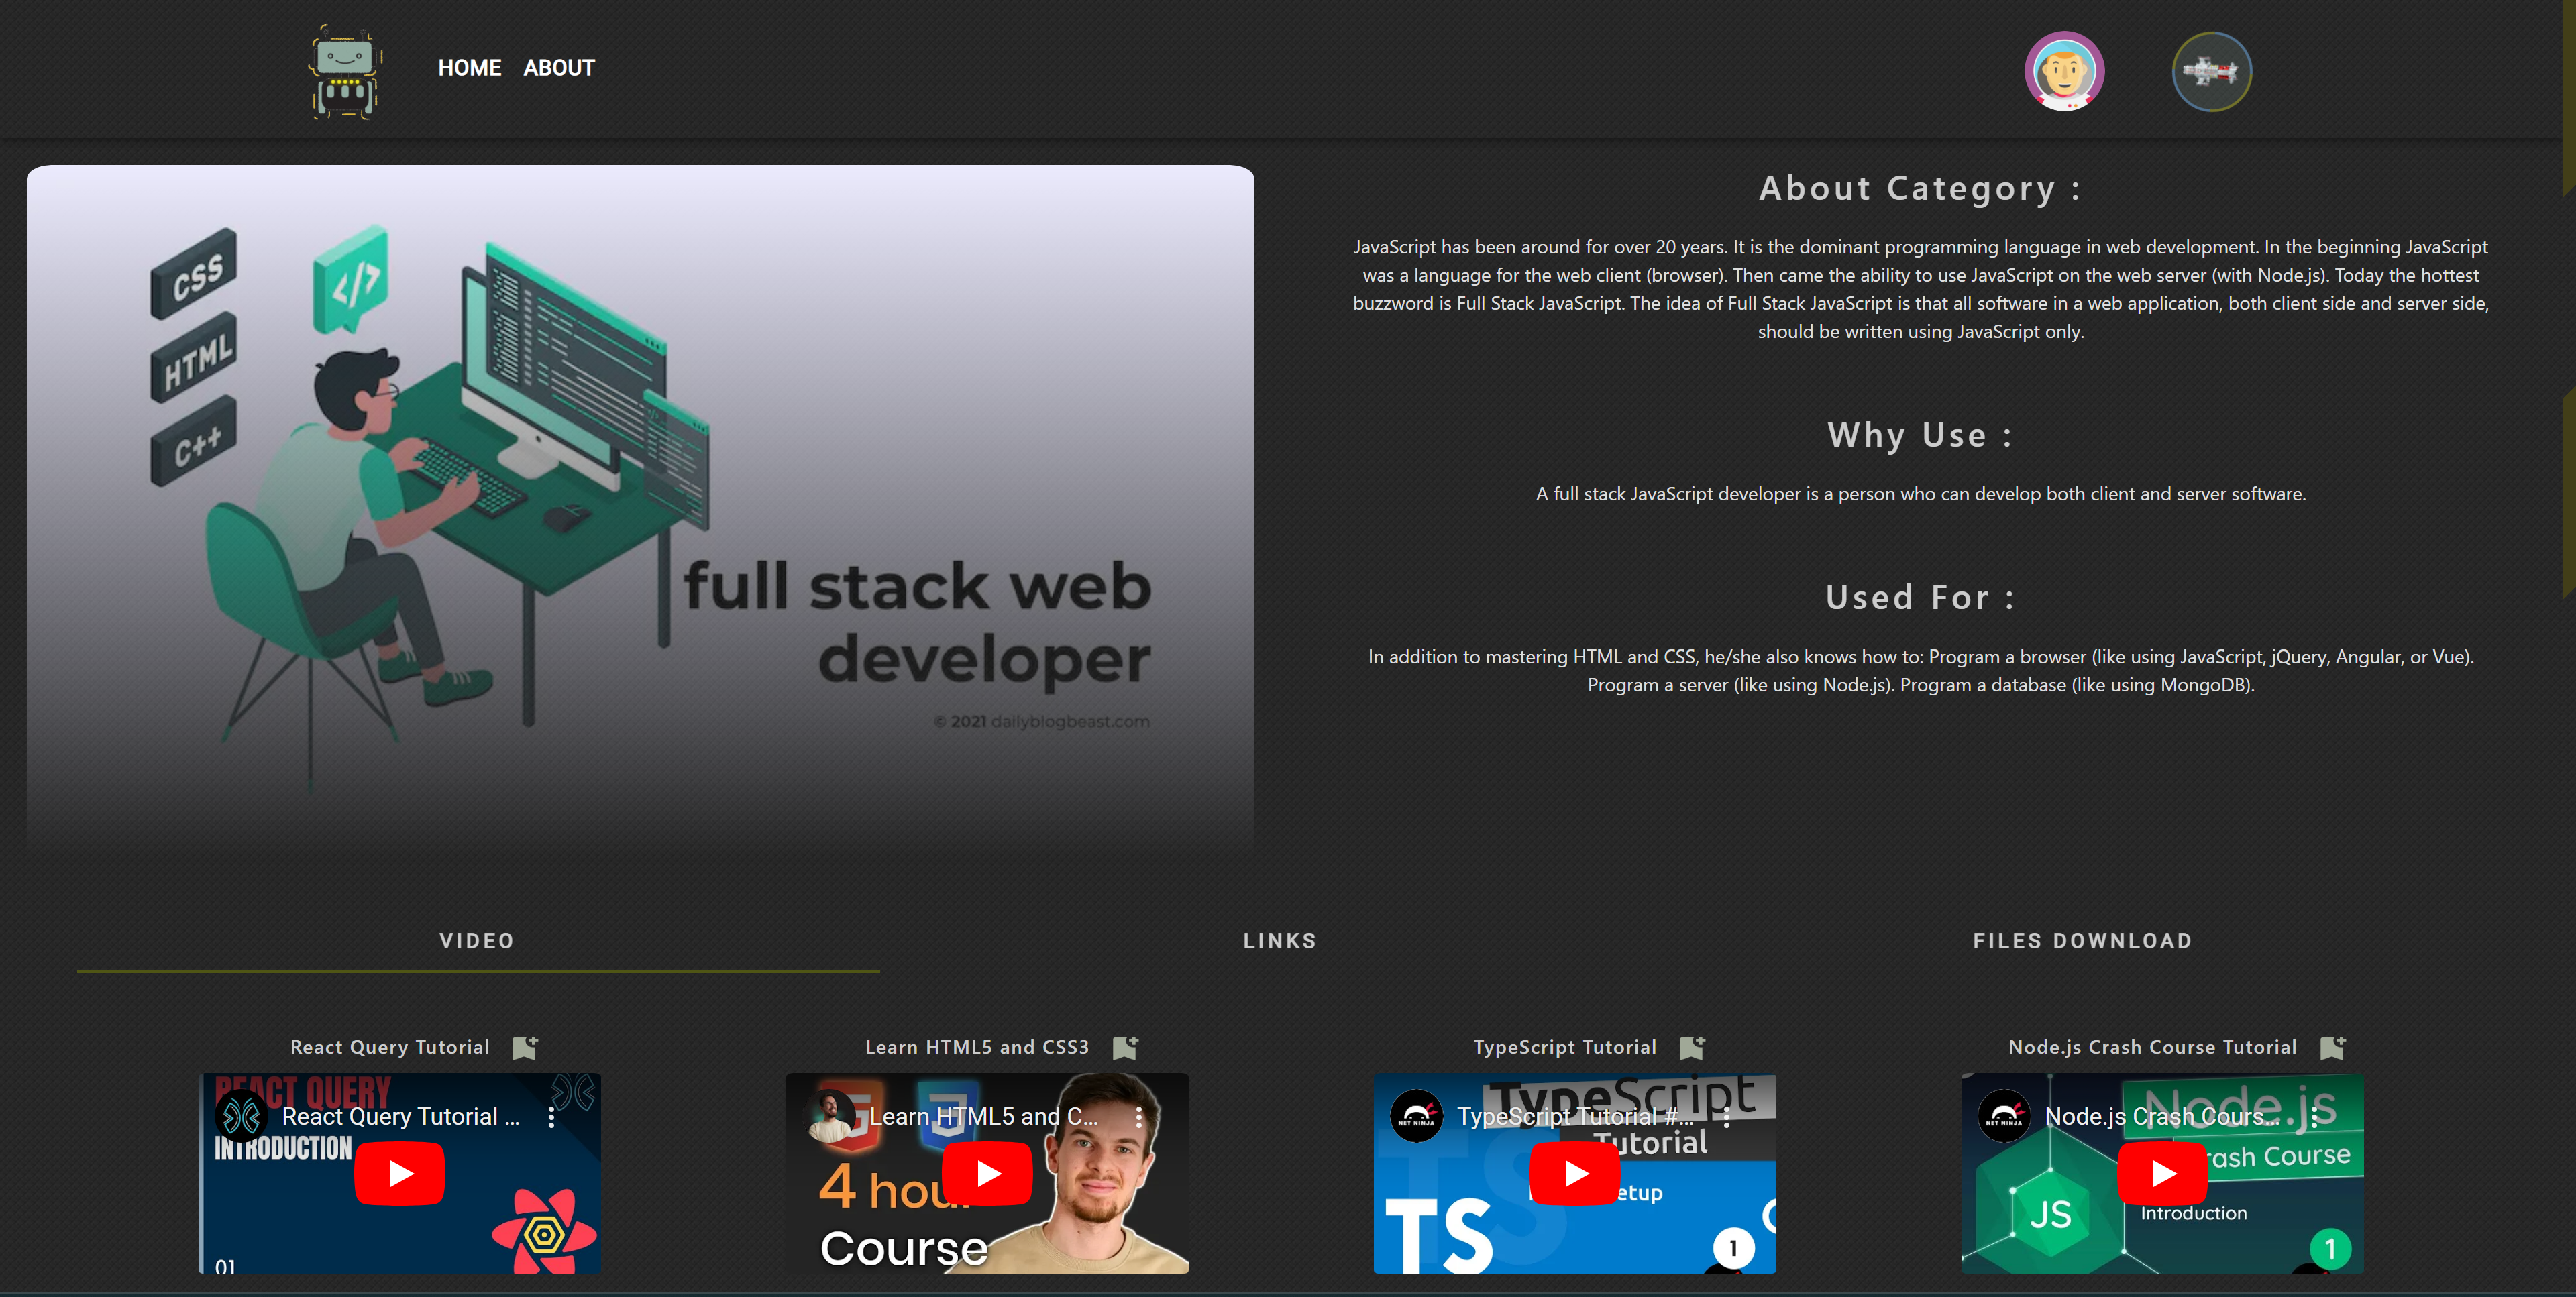
Task: Play the Node.js Crash Course video
Action: [x=2162, y=1173]
